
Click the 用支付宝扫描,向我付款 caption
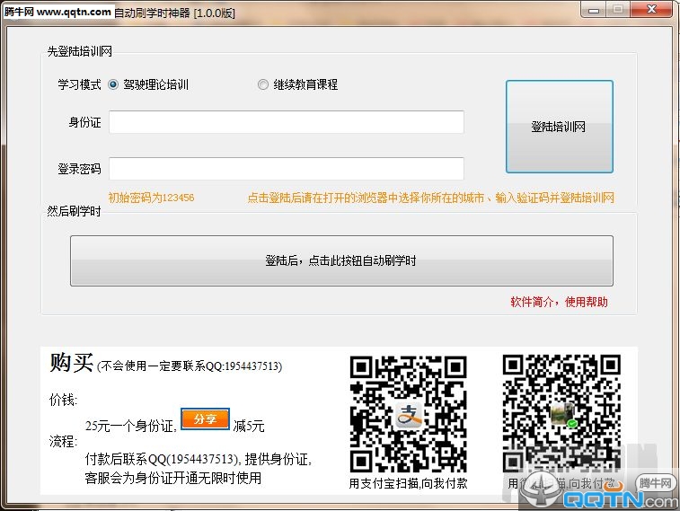(x=408, y=483)
